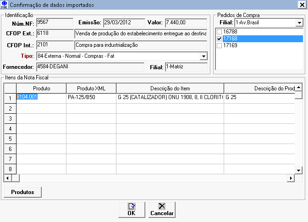Click the Produto cell 8104.001 in row 1
Viewport: 308px width, 222px height.
pyautogui.click(x=41, y=97)
